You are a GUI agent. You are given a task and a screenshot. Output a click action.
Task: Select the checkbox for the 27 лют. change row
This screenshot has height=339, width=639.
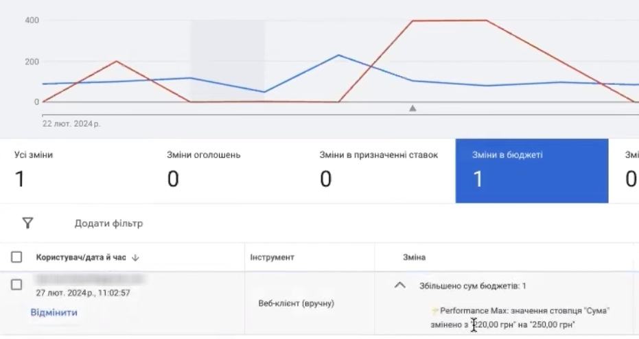(17, 285)
